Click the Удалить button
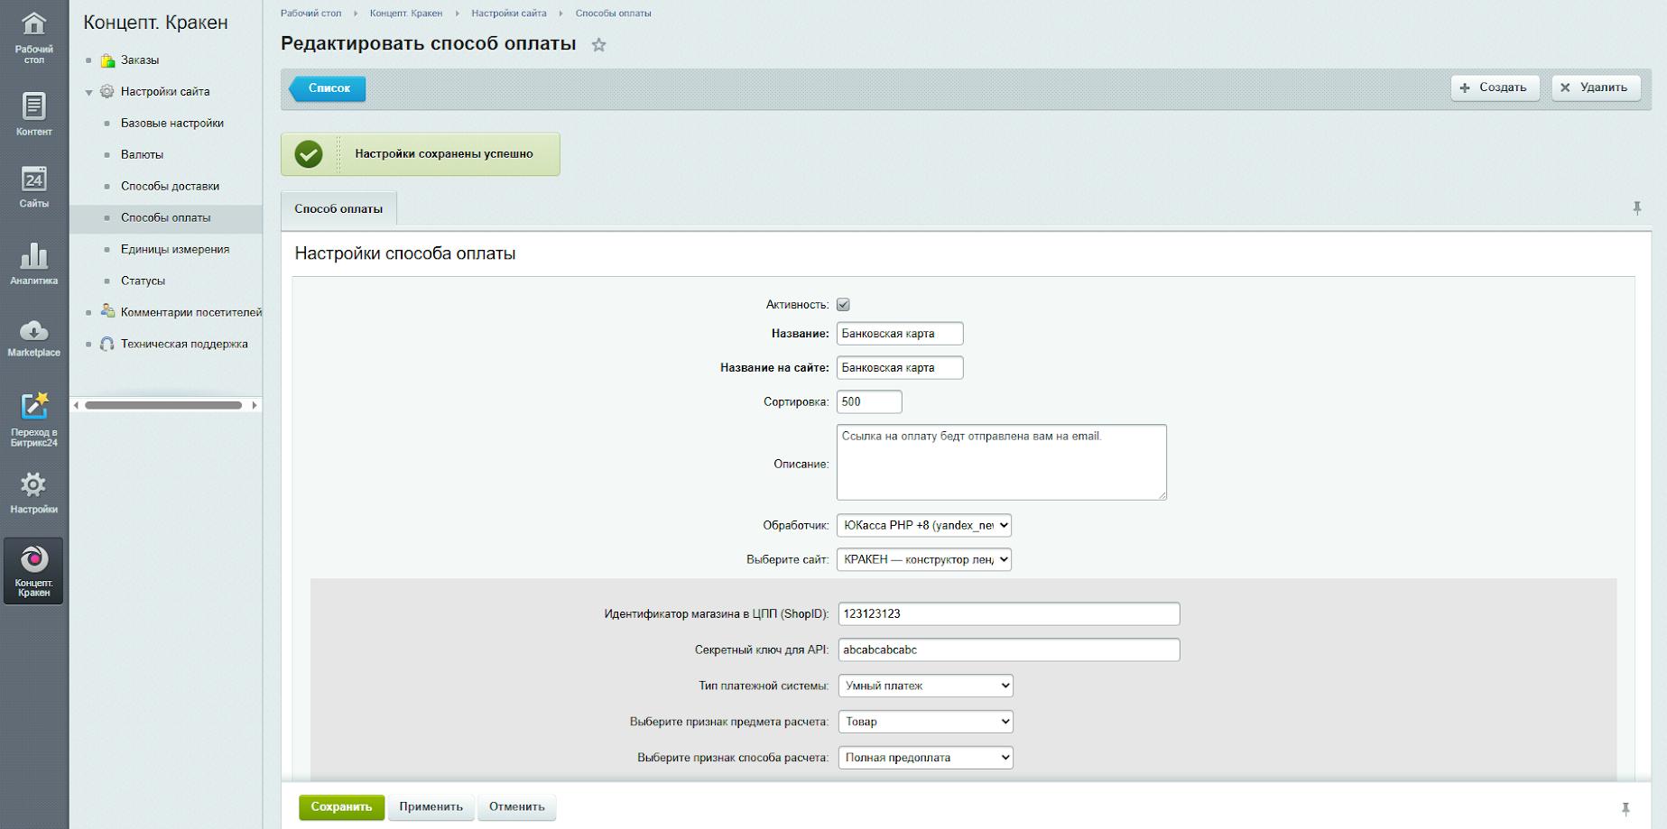1667x829 pixels. [1595, 88]
